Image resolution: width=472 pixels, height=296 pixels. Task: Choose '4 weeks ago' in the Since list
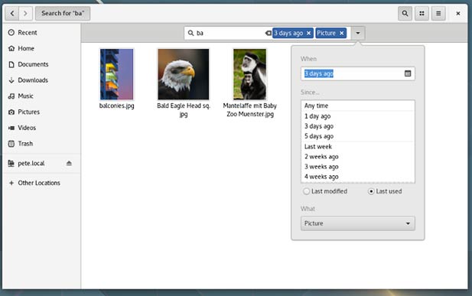pos(357,177)
